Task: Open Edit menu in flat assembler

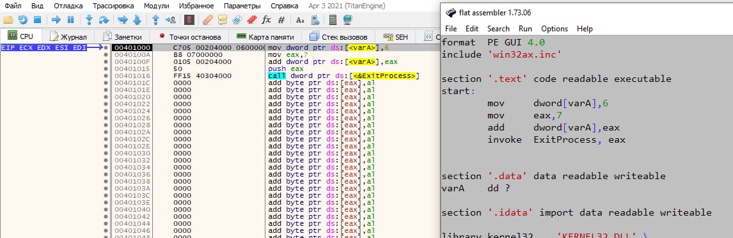Action: click(472, 29)
